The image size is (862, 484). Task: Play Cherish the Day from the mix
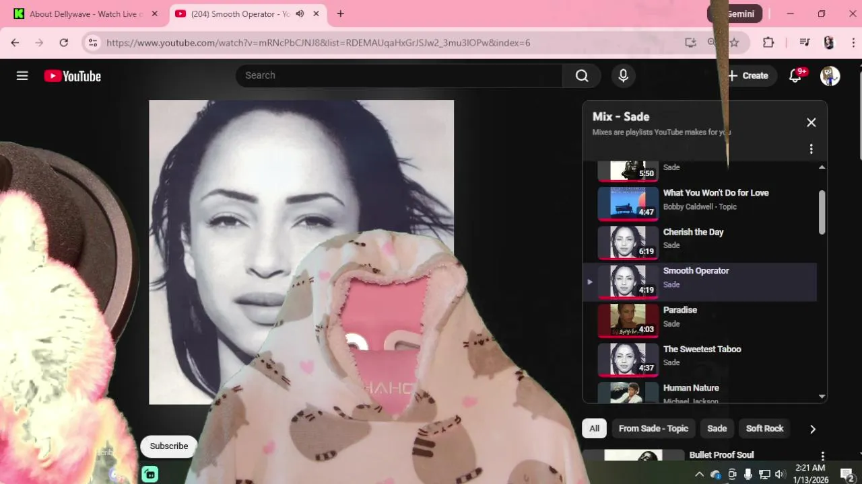pos(700,242)
